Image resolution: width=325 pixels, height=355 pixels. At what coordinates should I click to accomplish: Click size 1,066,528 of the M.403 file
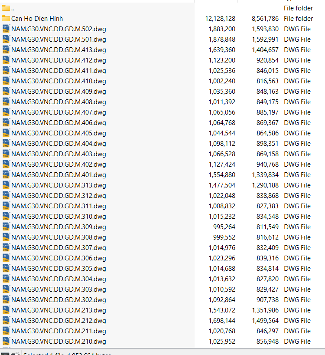(222, 154)
